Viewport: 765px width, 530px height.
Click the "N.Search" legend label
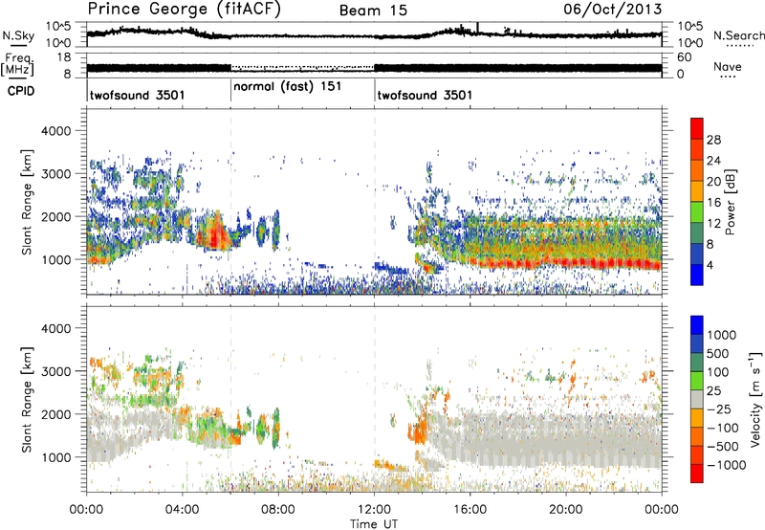(x=738, y=35)
